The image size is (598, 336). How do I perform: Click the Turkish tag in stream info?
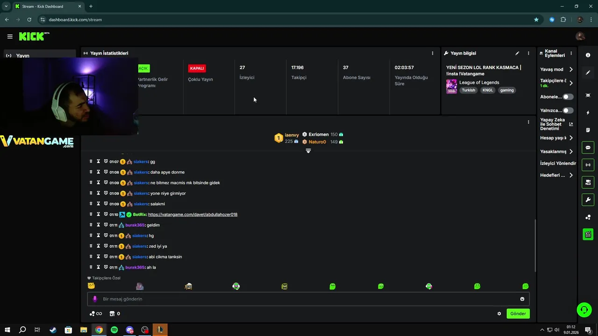coord(469,91)
